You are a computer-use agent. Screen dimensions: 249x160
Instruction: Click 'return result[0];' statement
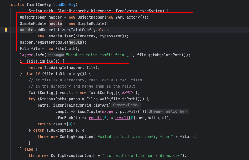(56, 124)
